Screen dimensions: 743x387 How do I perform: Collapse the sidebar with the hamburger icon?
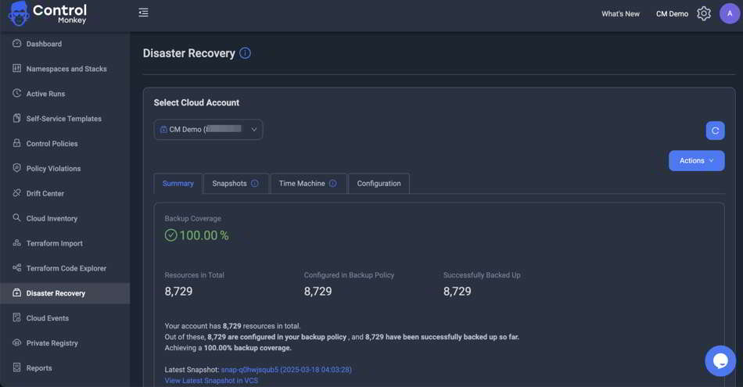pyautogui.click(x=143, y=13)
